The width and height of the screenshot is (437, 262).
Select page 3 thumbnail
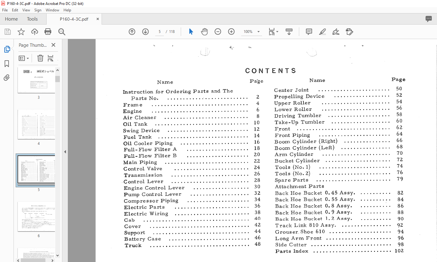tap(37, 80)
